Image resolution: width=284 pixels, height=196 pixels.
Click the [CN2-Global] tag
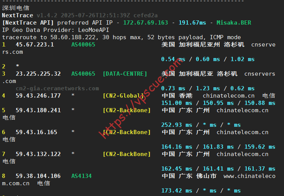[123, 96]
